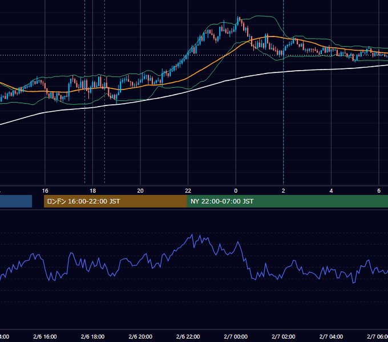The image size is (388, 342).
Task: Click the '16' hour label on price chart axis
Action: (x=45, y=191)
